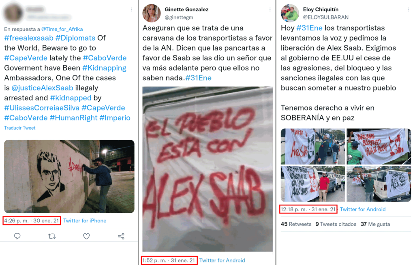Viewport: 415px width, 265px height.
Task: Open the El Pueblo Esta Con Alex Saab image
Action: pyautogui.click(x=207, y=169)
